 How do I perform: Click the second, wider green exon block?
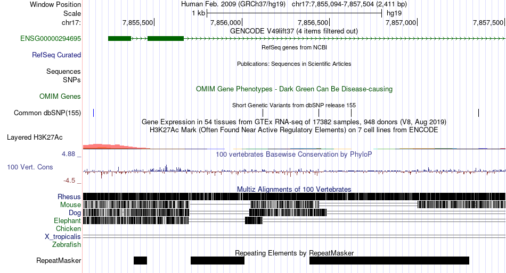tap(166, 39)
